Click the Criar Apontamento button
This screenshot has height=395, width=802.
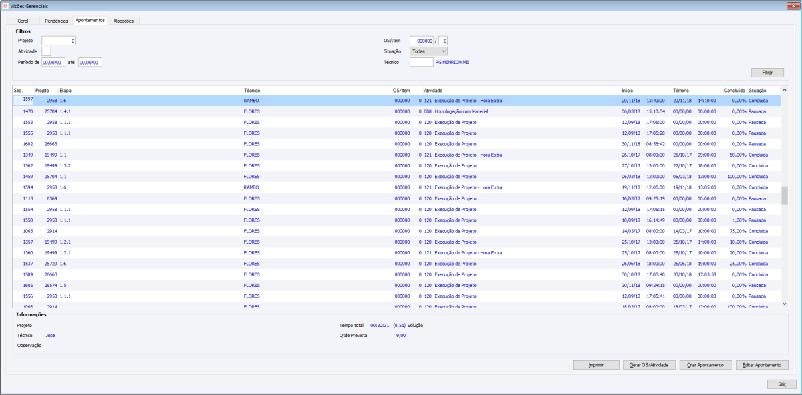point(706,365)
